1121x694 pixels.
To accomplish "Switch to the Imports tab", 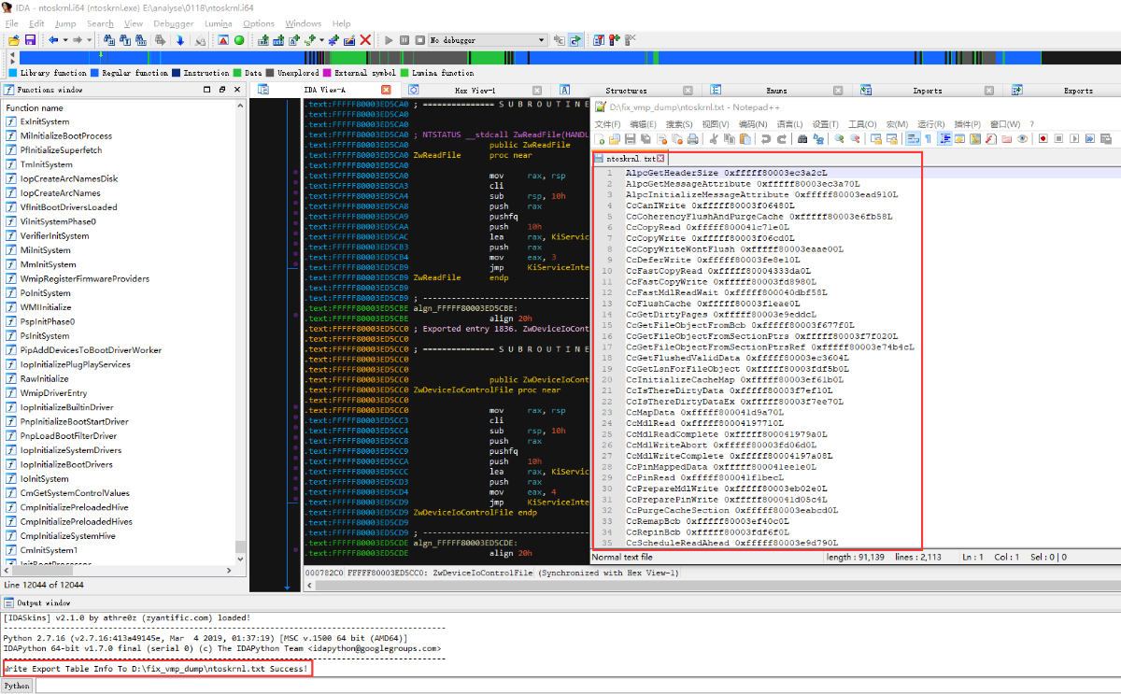I will [x=927, y=91].
